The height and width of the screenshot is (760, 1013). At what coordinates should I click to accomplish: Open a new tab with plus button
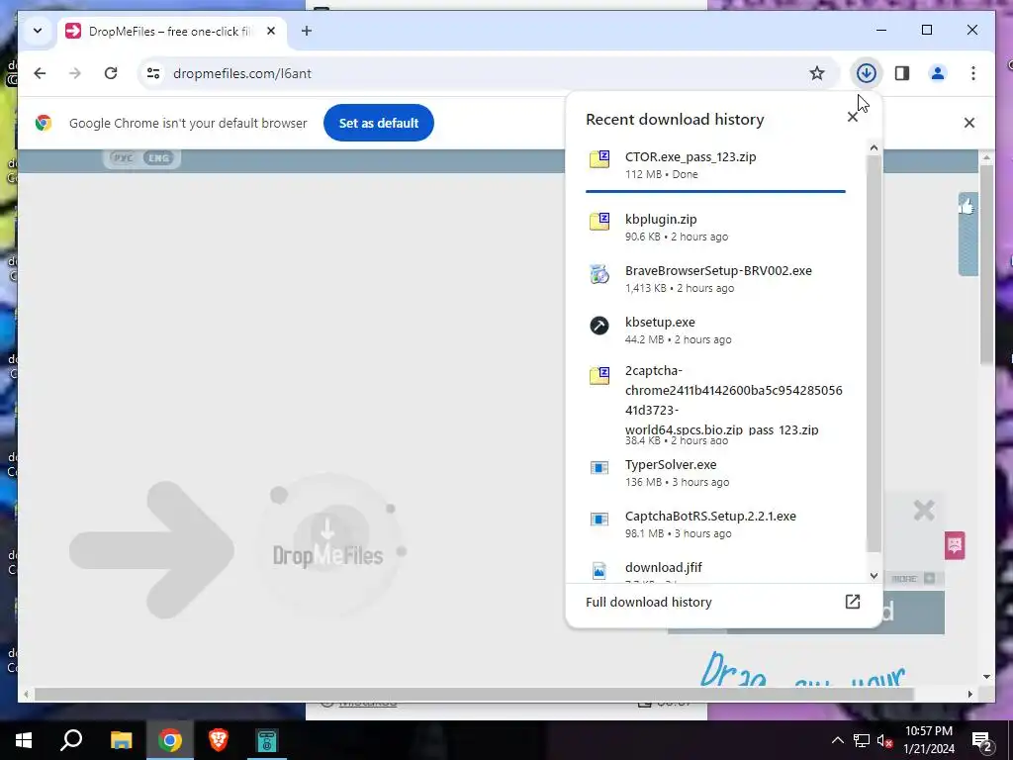[x=307, y=31]
